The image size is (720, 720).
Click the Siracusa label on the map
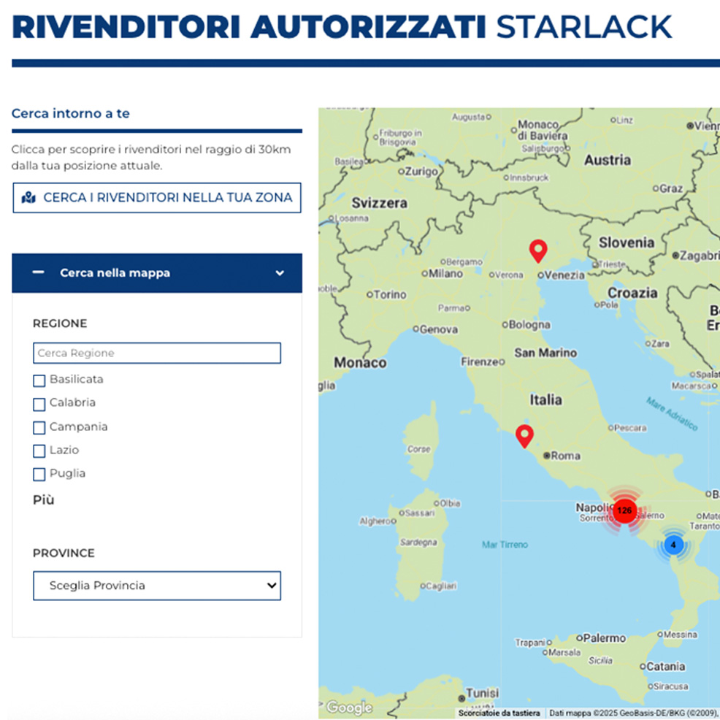pyautogui.click(x=671, y=686)
